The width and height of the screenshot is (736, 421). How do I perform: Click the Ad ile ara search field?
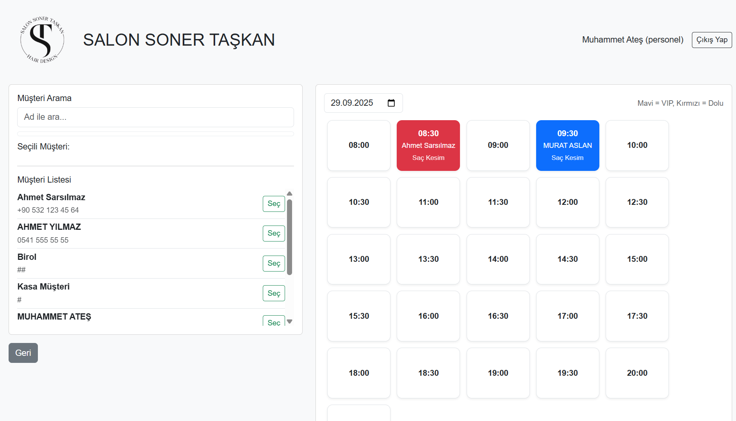[x=155, y=117]
